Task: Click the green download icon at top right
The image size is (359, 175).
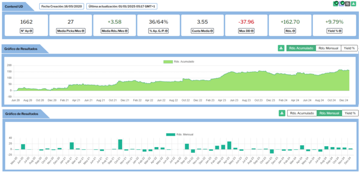Action: (353, 4)
